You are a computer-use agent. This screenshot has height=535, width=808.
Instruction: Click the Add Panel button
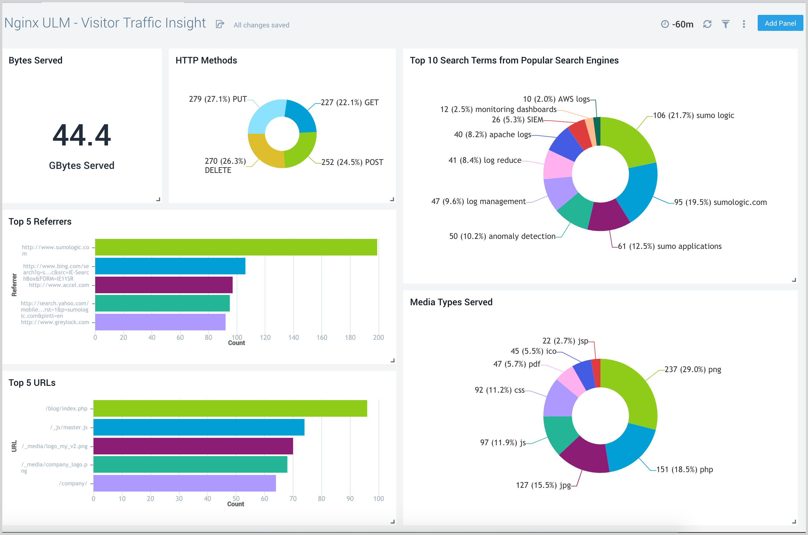[x=780, y=23]
